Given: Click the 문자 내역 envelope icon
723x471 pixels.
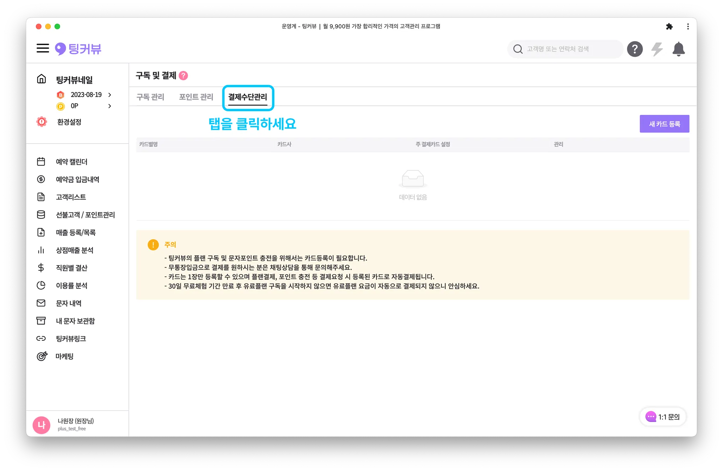Looking at the screenshot, I should pyautogui.click(x=41, y=303).
